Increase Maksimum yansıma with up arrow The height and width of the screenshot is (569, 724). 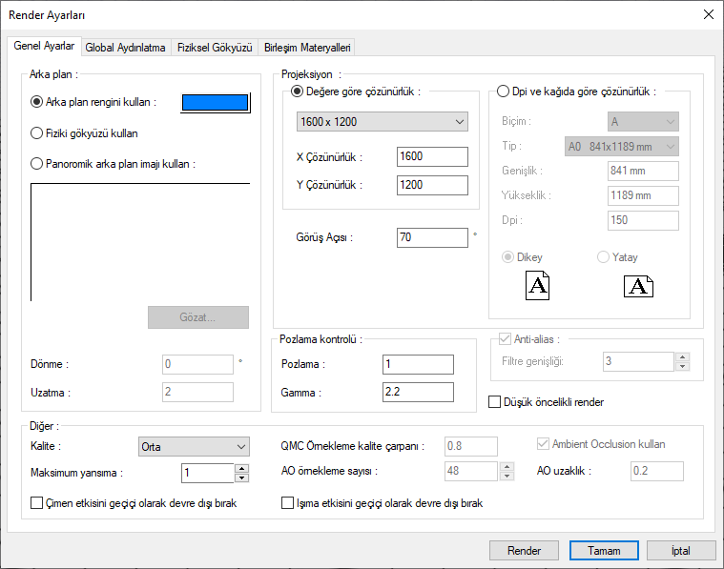(241, 468)
